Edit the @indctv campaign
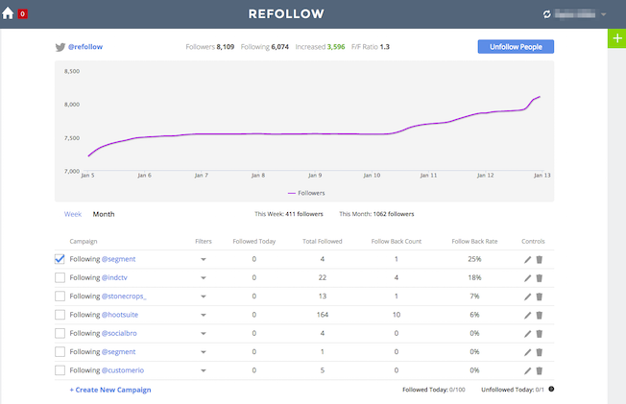 [x=527, y=278]
